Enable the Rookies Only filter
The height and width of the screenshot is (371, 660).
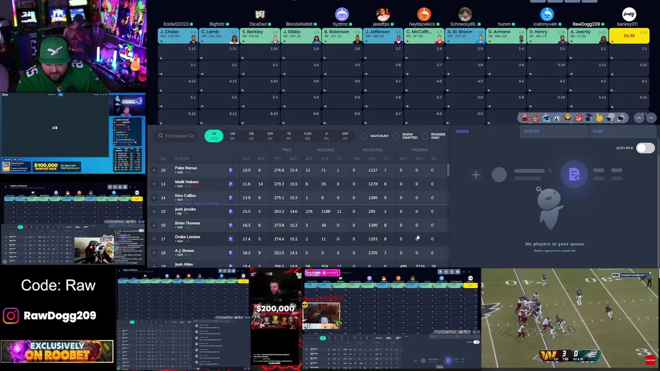click(x=425, y=136)
